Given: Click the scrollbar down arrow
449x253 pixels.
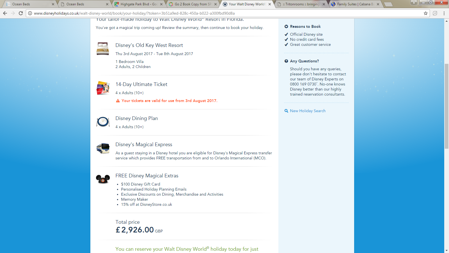Looking at the screenshot, I should tap(446, 250).
